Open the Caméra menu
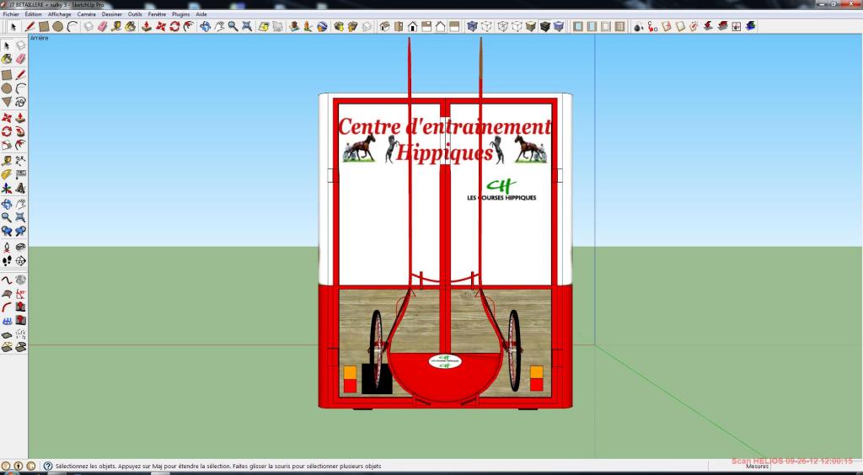 pyautogui.click(x=87, y=14)
